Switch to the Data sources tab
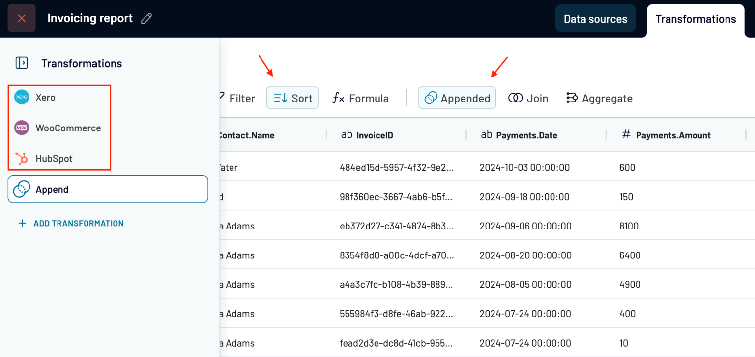This screenshot has width=755, height=357. pyautogui.click(x=595, y=18)
